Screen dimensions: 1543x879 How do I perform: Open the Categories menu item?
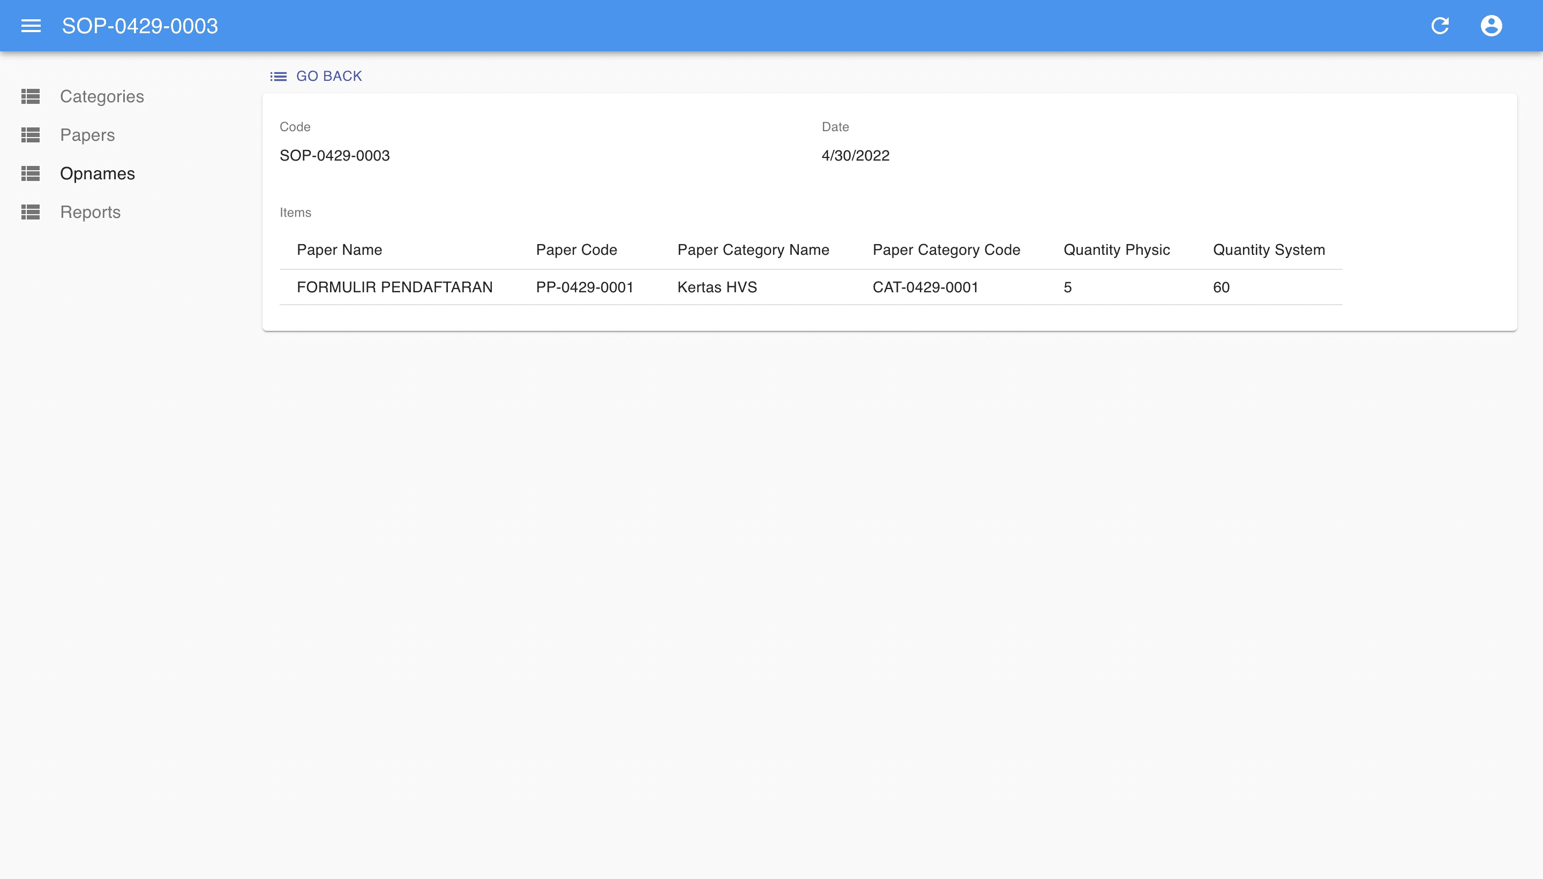101,96
